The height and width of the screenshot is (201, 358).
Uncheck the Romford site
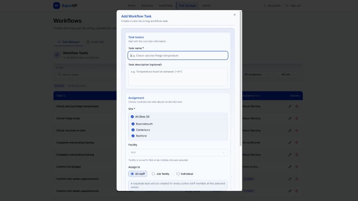(133, 136)
